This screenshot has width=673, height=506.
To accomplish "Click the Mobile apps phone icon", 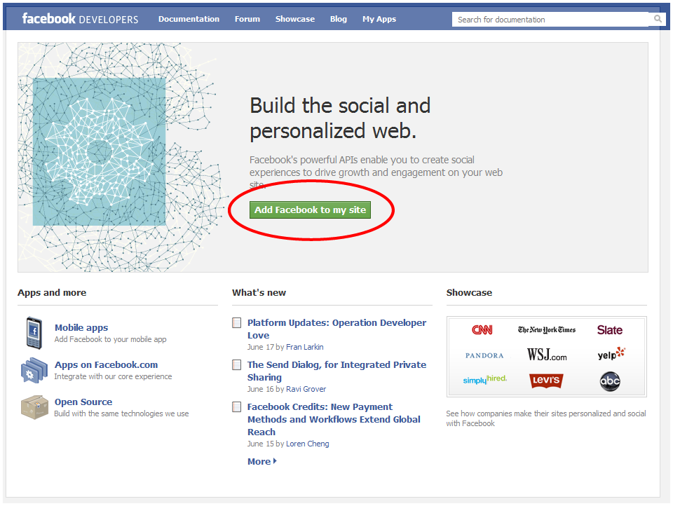I will [34, 333].
